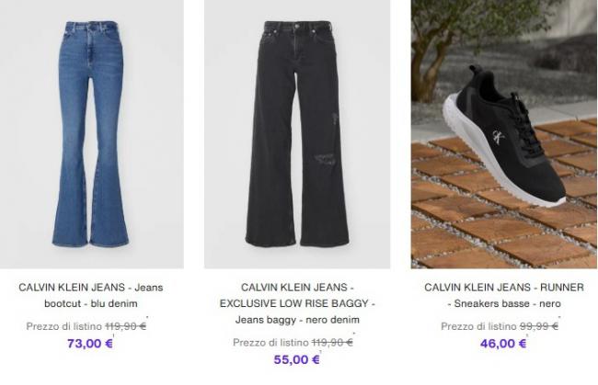Click bootcut jeans 'Prezzo di listino' label
Viewport: 598px width, 385px height.
[64, 326]
